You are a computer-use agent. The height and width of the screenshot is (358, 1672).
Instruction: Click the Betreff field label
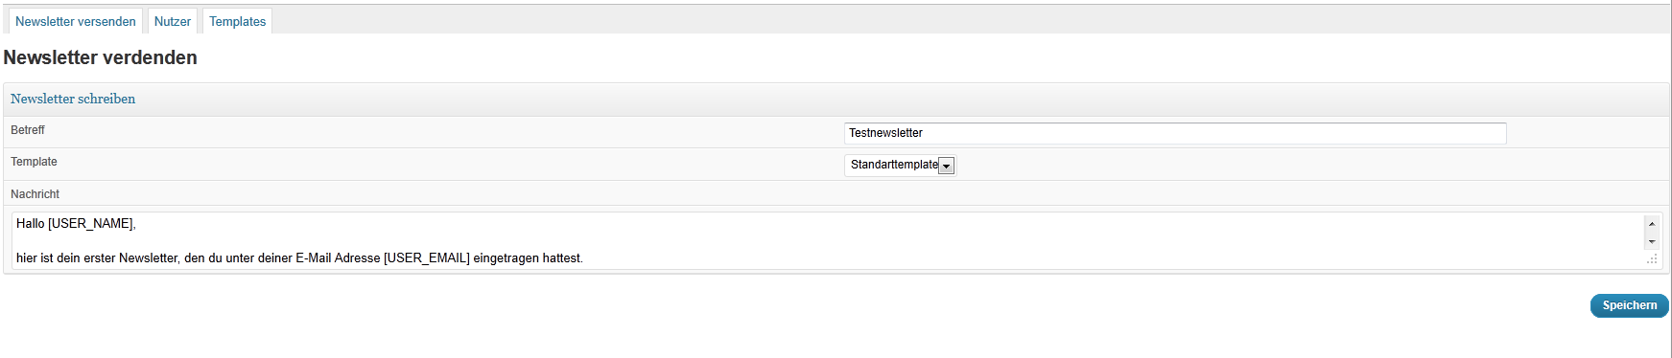click(28, 130)
